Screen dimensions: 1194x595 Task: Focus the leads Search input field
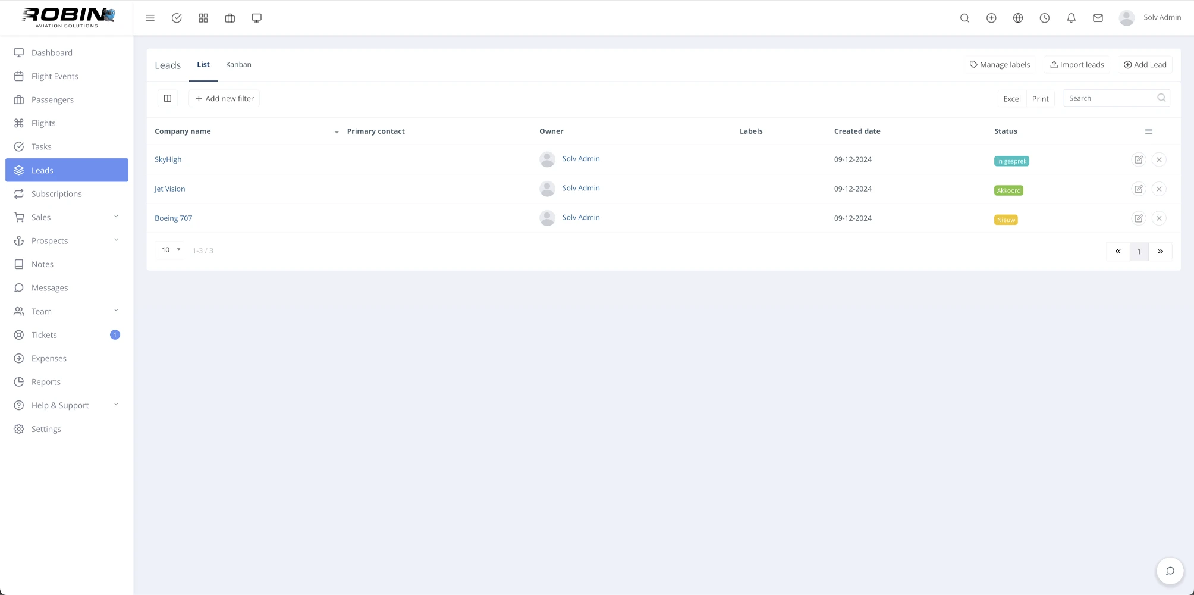(1110, 98)
